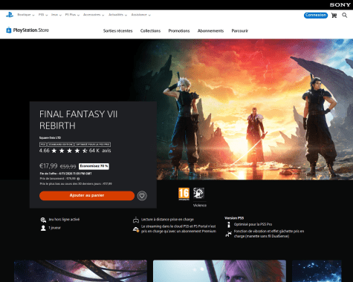This screenshot has height=282, width=353.
Task: Click the Violence content descriptor icon
Action: (198, 193)
